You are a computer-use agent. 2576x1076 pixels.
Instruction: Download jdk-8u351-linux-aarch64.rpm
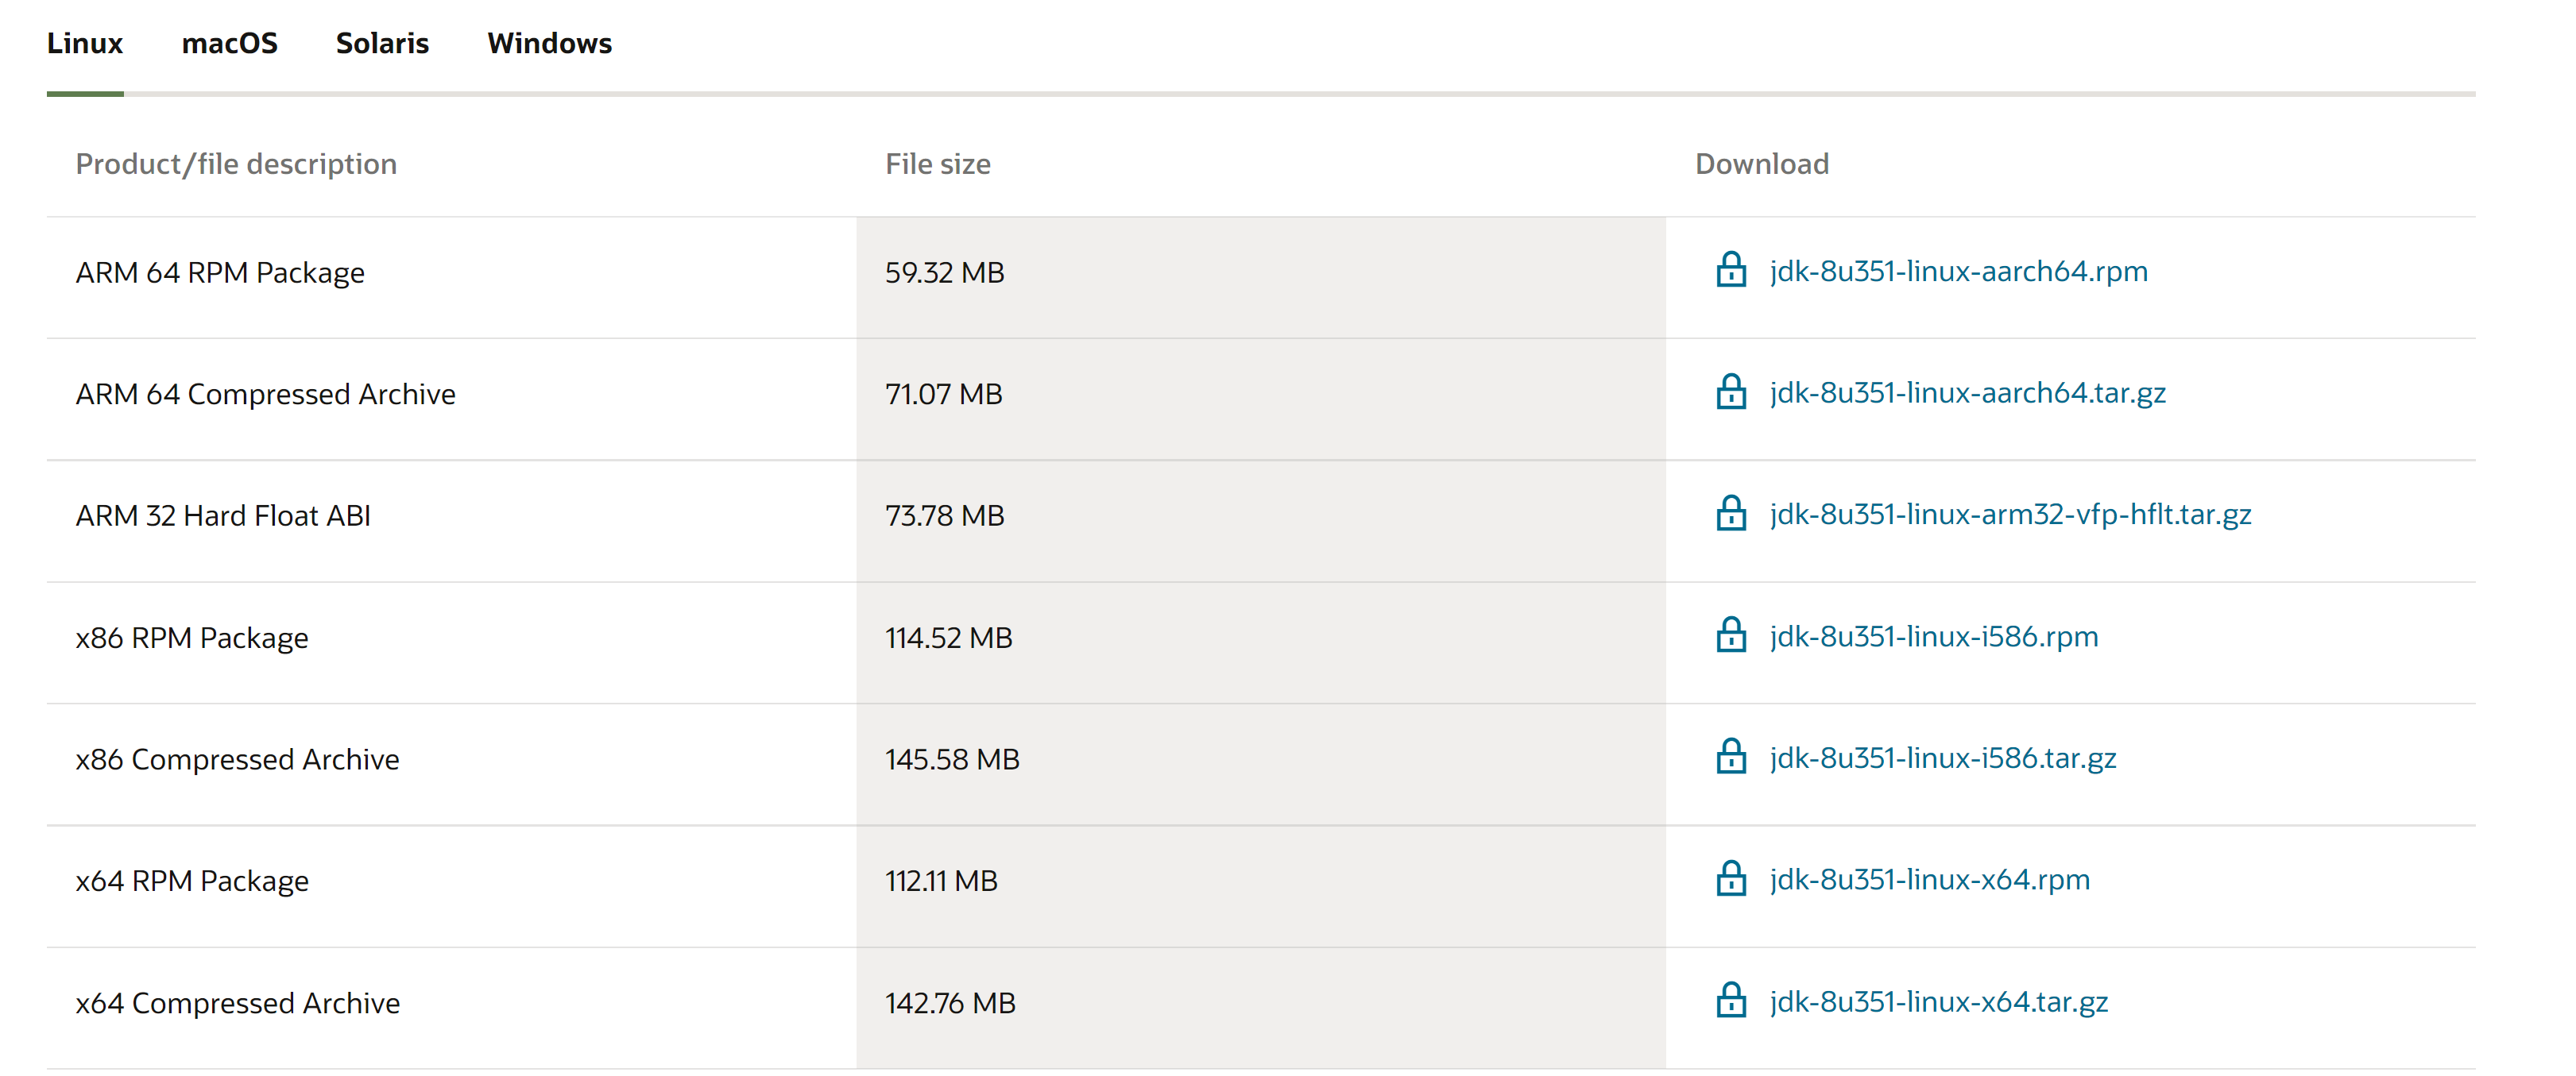click(x=1958, y=272)
